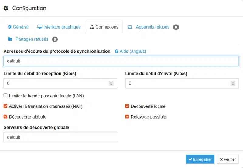243x168 pixels.
Task: Toggle the Relayage possible checkbox
Action: click(127, 117)
